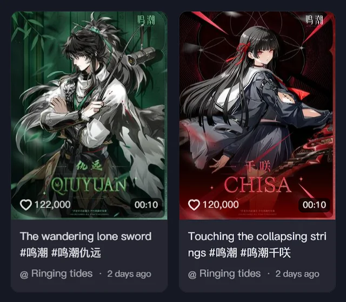Viewport: 346px width, 302px height.
Task: Click the 122,000 likes count
Action: pos(52,205)
